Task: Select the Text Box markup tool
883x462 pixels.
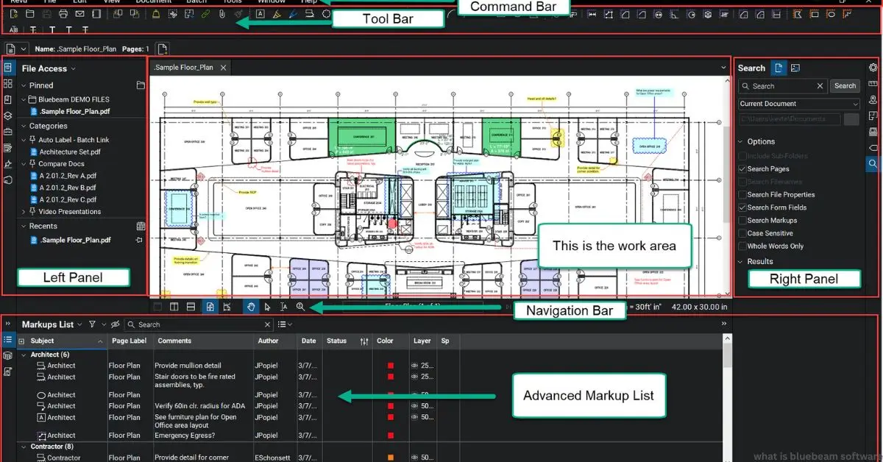Action: 259,14
